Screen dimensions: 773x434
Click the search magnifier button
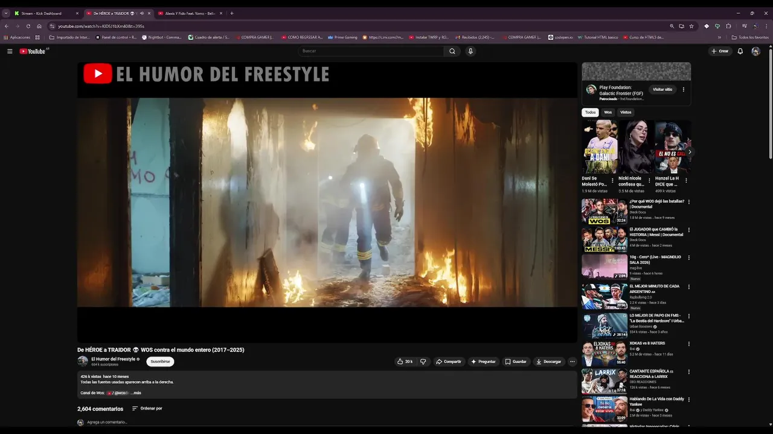click(452, 51)
